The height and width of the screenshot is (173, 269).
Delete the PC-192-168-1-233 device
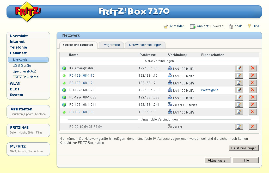click(x=253, y=97)
